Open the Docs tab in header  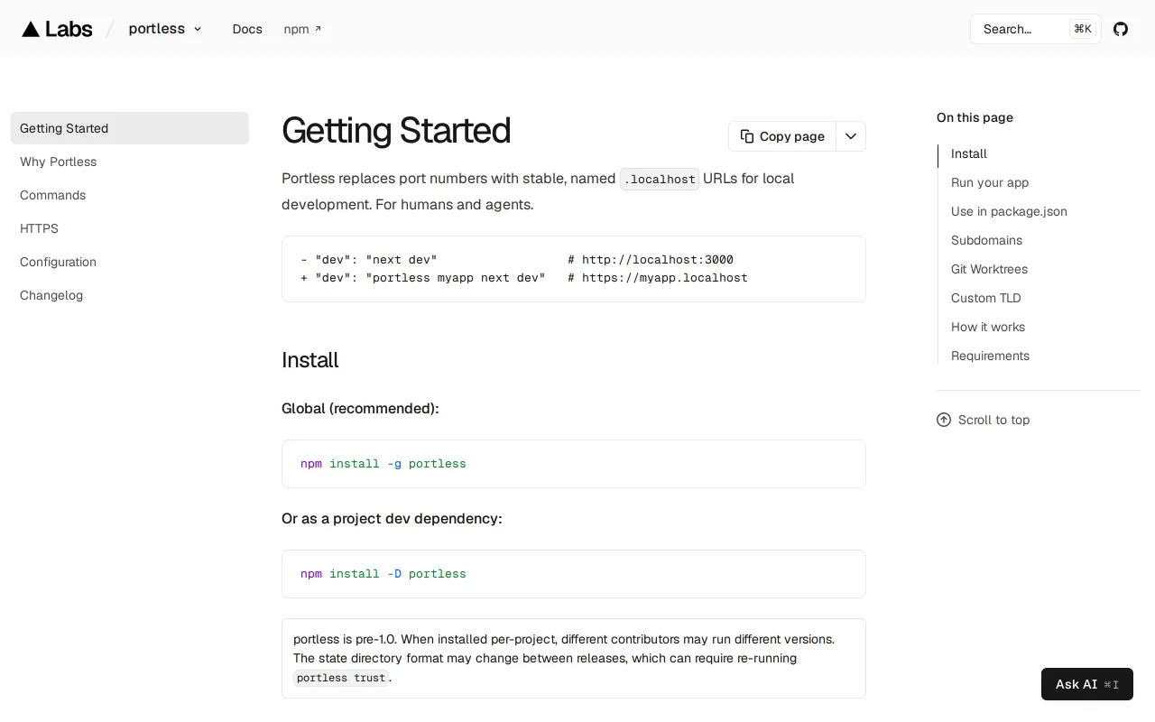pos(247,29)
